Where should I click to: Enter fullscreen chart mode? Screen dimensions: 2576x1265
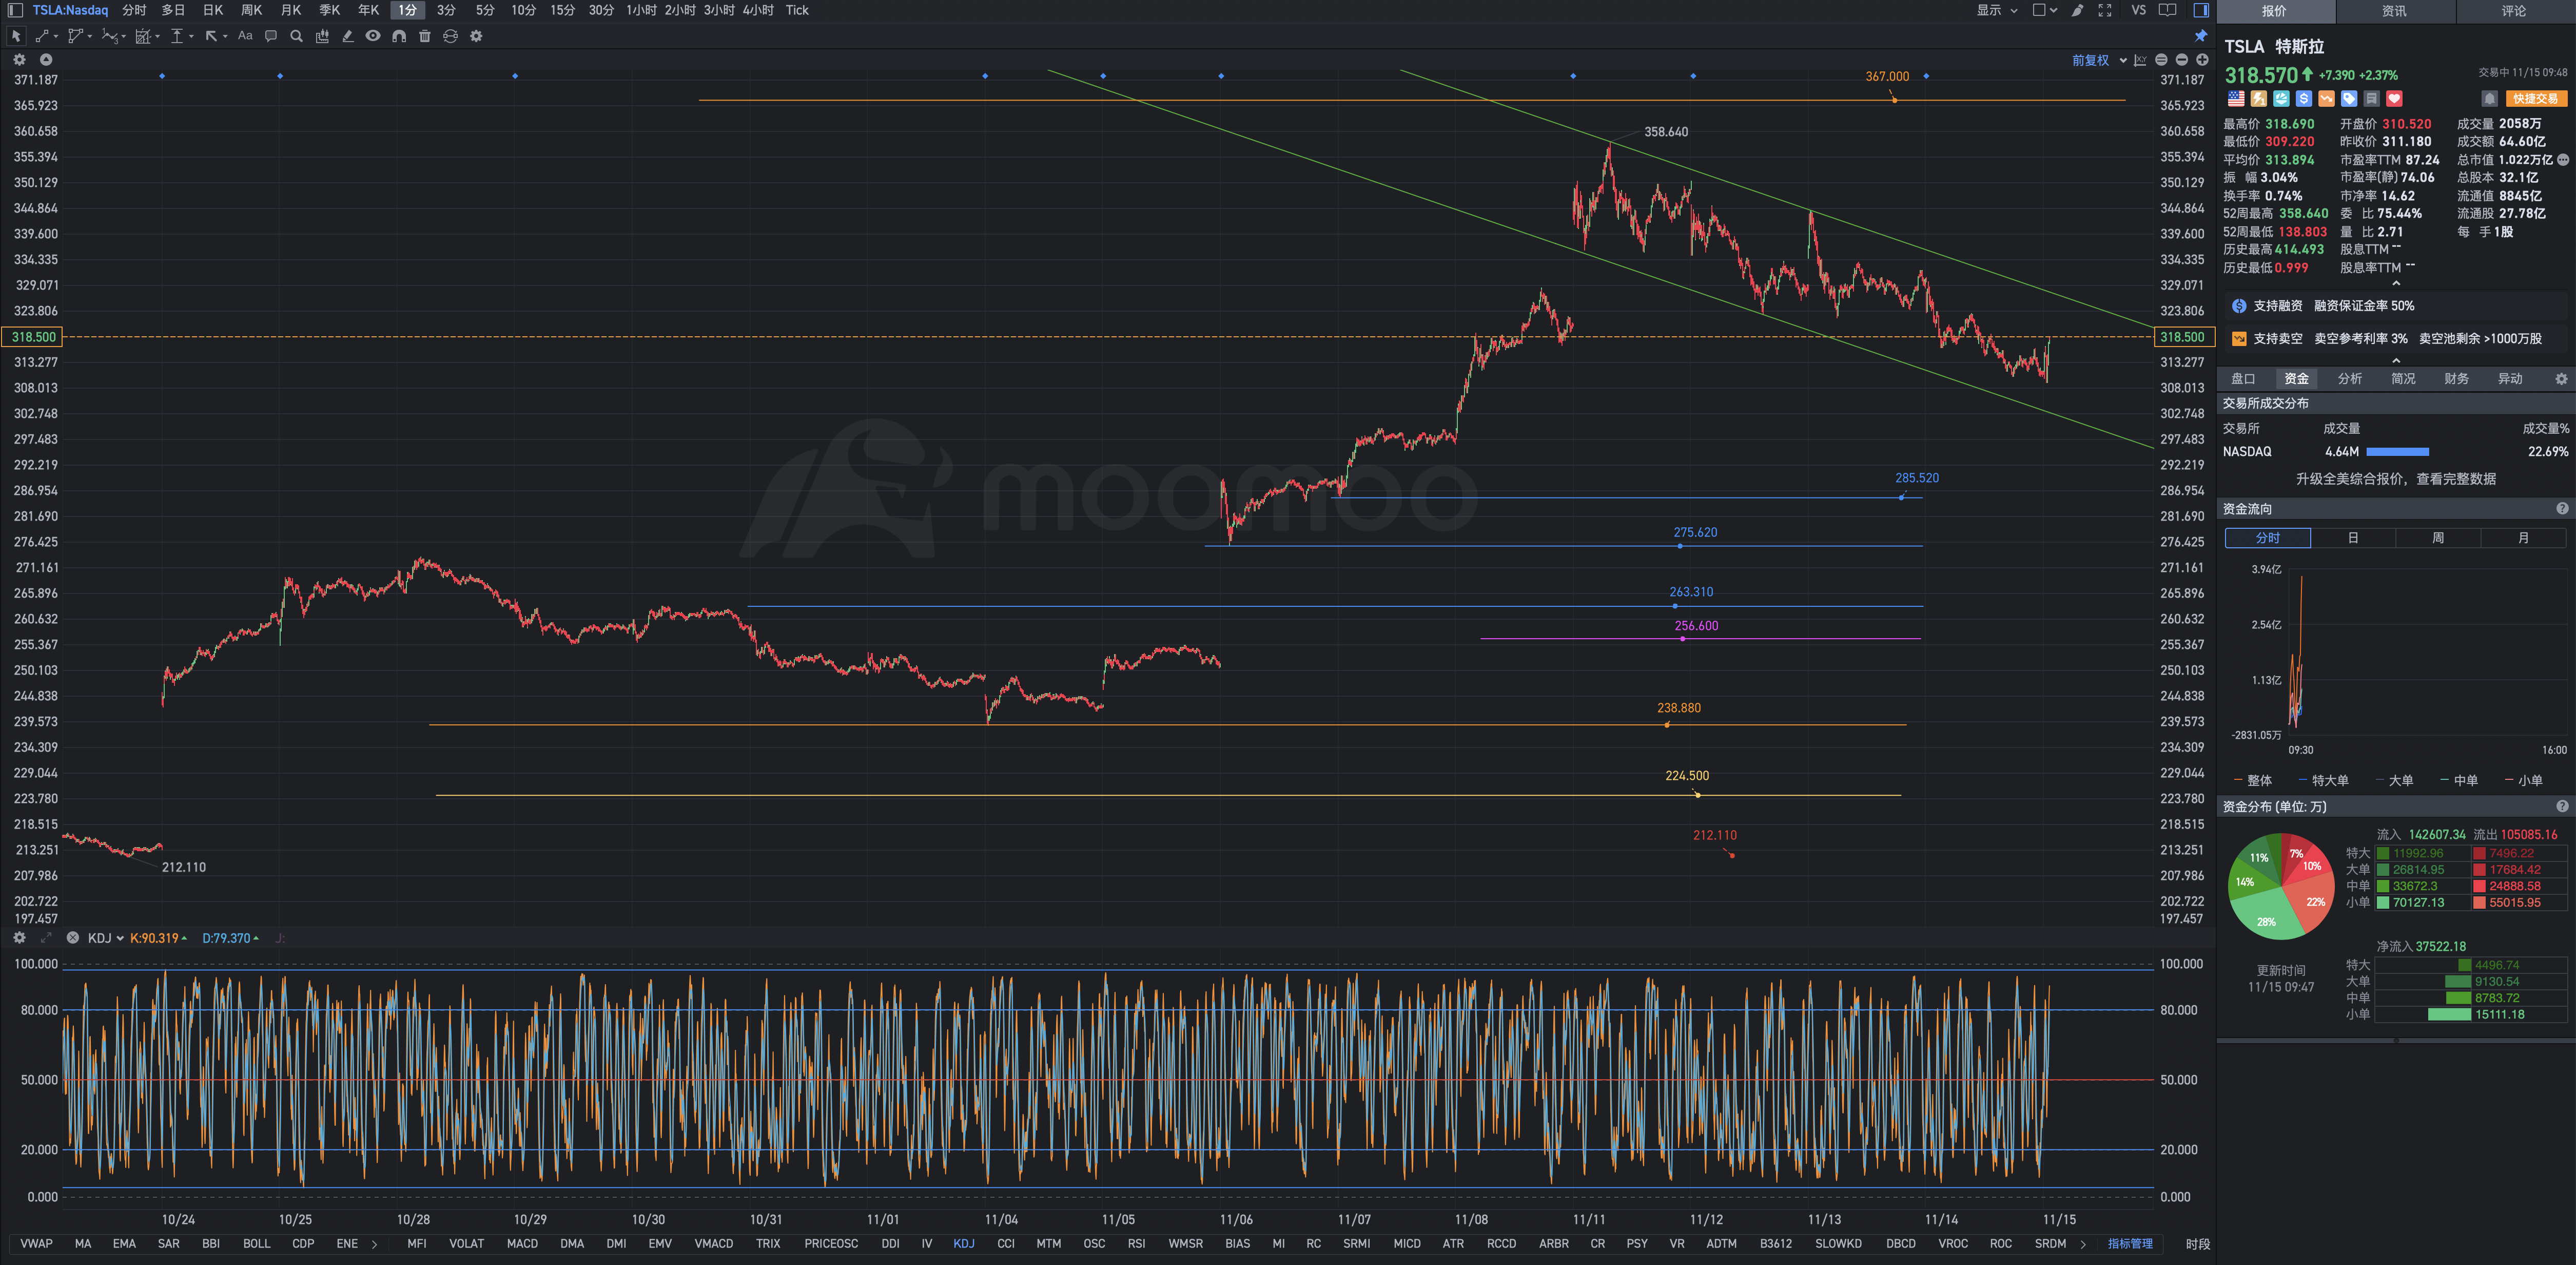(x=2105, y=10)
